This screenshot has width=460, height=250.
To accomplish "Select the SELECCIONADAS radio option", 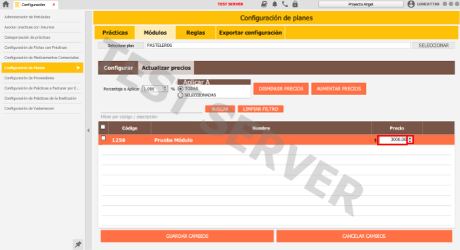I will pos(181,95).
